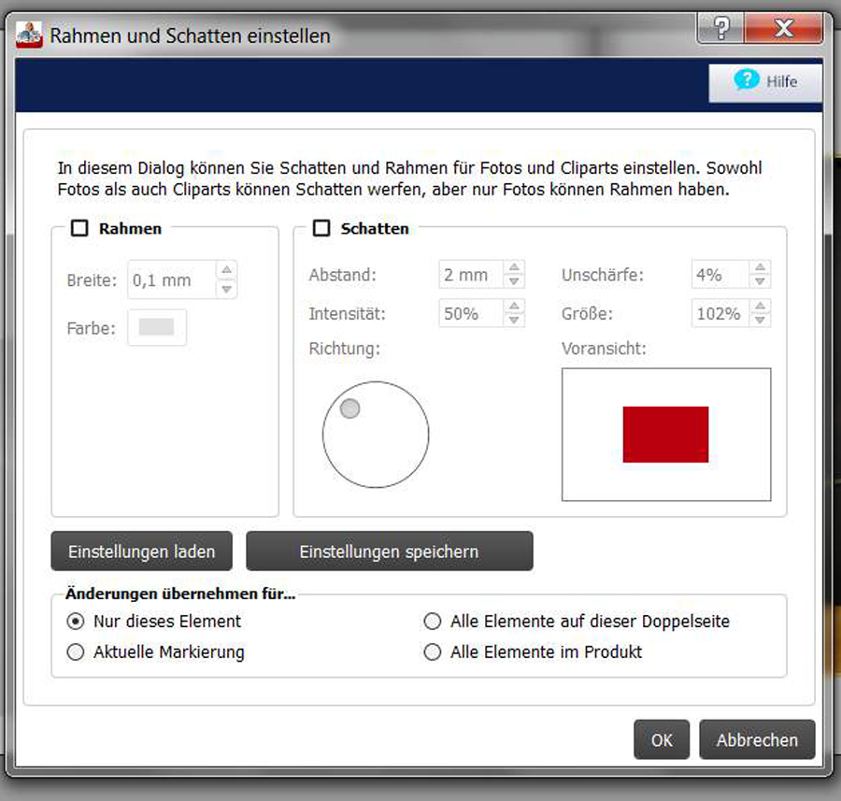Select Alle Elemente im Produkt option
The width and height of the screenshot is (841, 801).
pyautogui.click(x=433, y=651)
